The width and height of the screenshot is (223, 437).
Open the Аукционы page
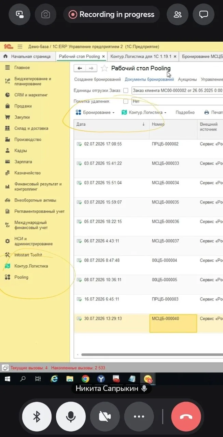coord(187,80)
